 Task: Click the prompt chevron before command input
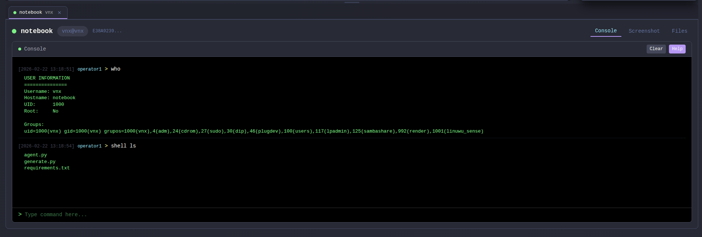click(20, 214)
